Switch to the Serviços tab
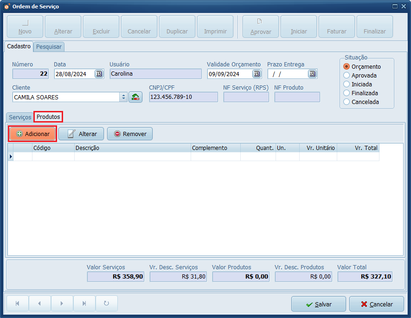This screenshot has width=411, height=318. (x=20, y=117)
